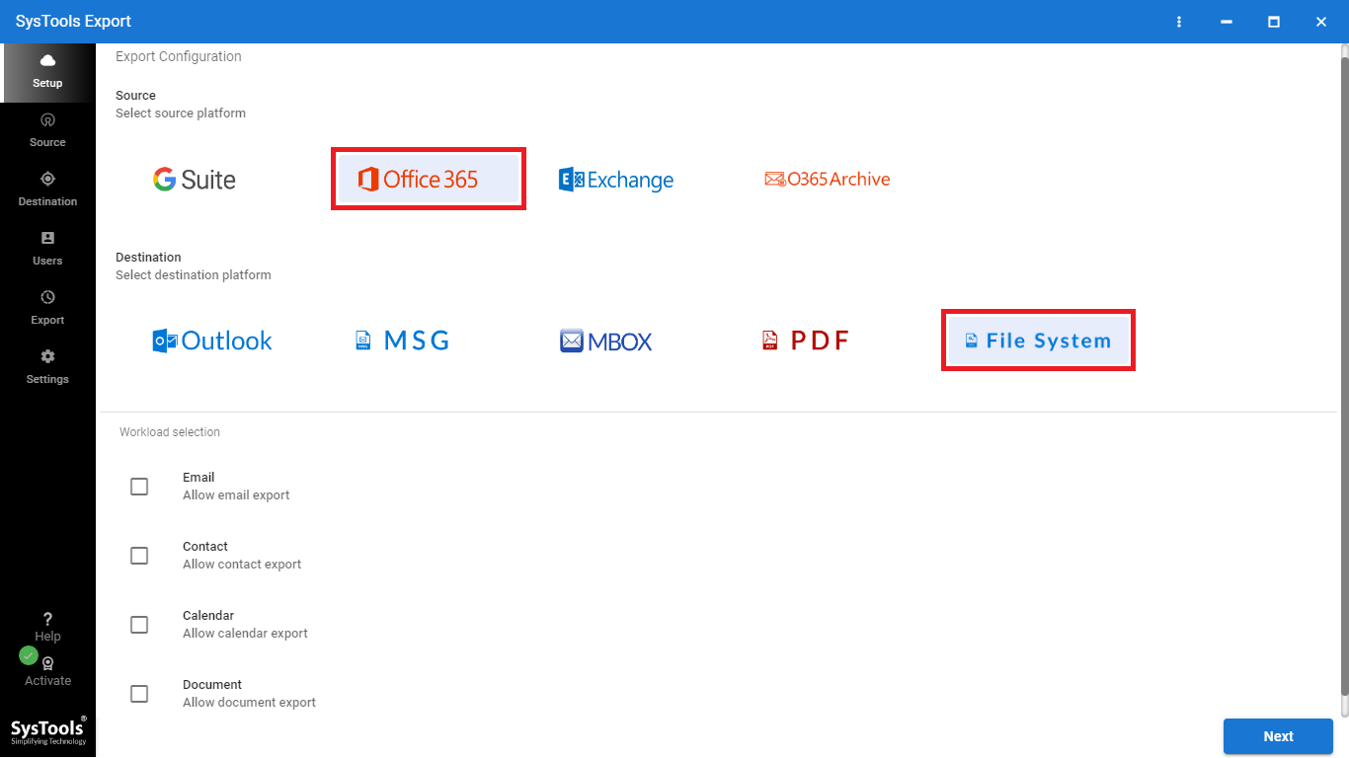The height and width of the screenshot is (758, 1349).
Task: Open the Setup step in sidebar
Action: [47, 73]
